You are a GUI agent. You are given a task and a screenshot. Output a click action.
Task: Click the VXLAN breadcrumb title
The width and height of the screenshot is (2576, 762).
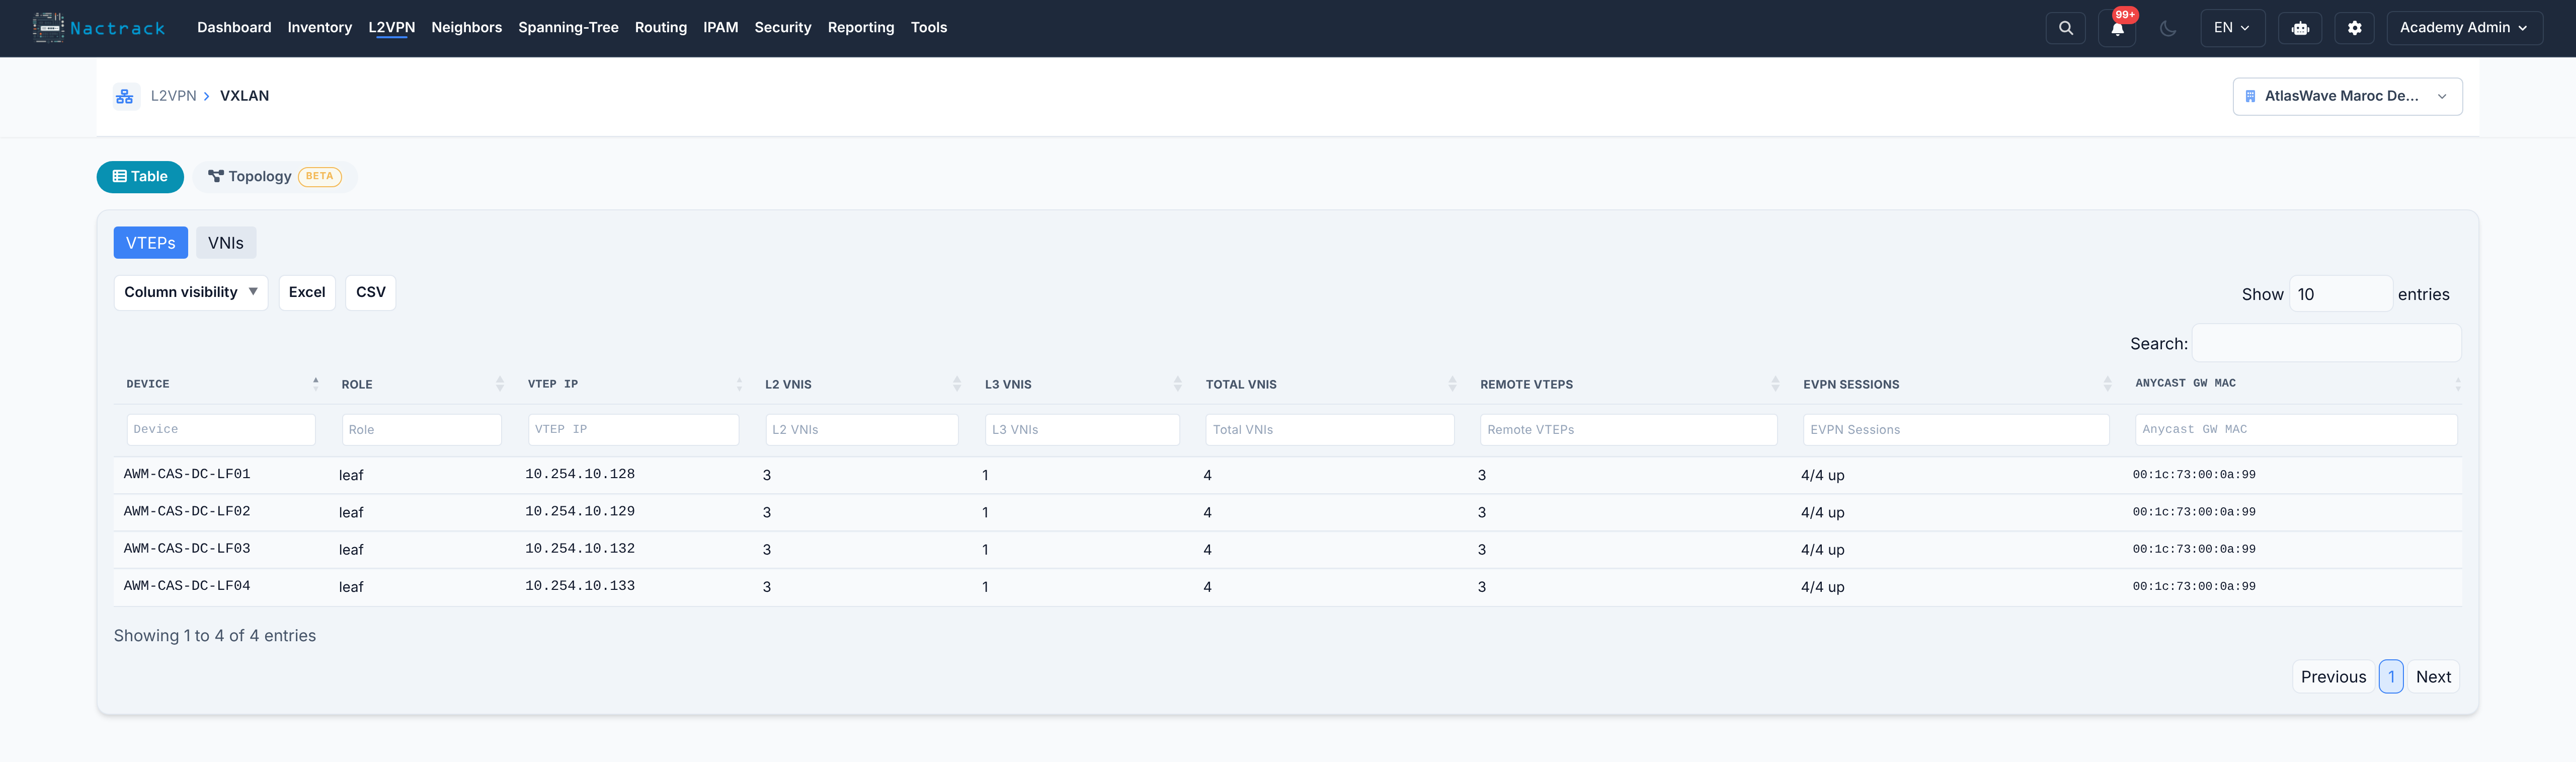click(244, 96)
